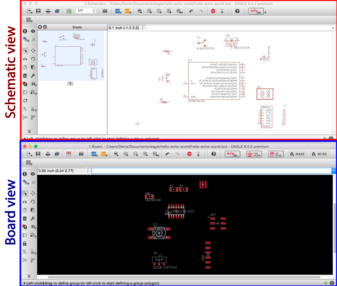The height and width of the screenshot is (286, 337).
Task: Open library manager icon in Schematic toolbar
Action: (105, 11)
